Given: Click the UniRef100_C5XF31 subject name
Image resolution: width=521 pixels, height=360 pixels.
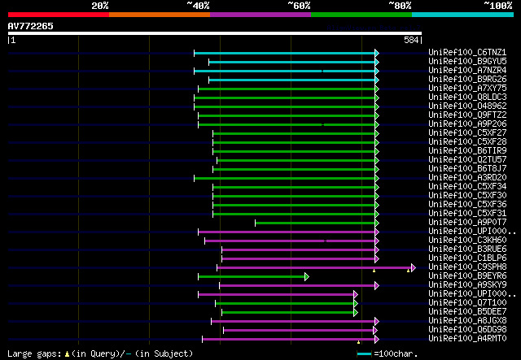Looking at the screenshot, I should [467, 214].
